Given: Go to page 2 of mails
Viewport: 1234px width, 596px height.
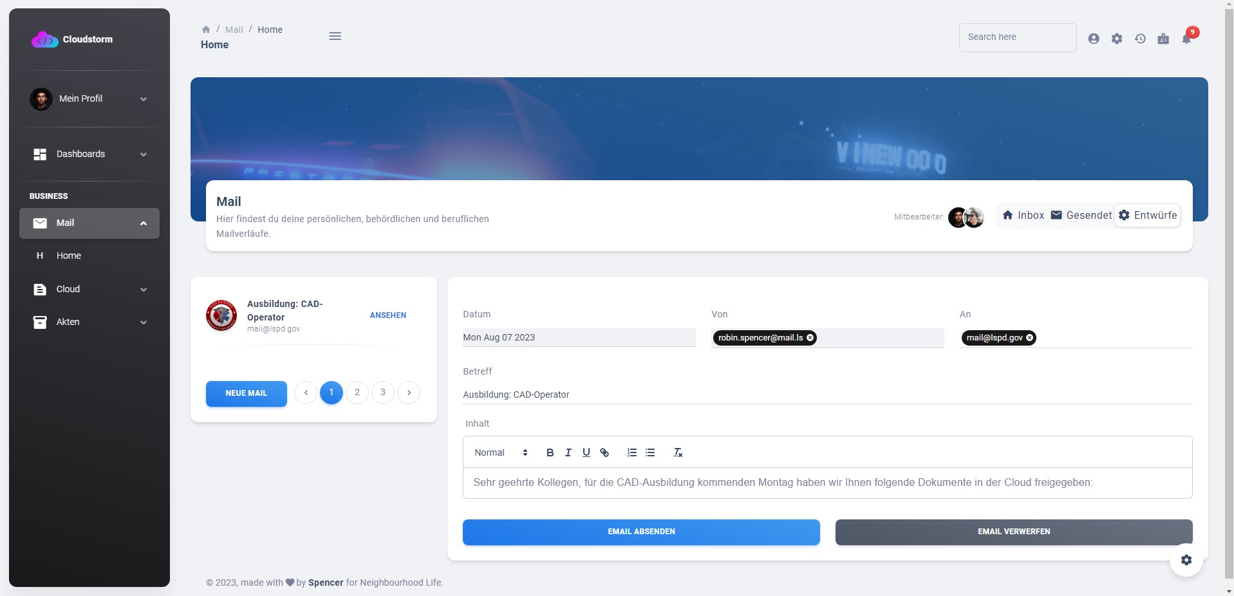Looking at the screenshot, I should pyautogui.click(x=357, y=393).
